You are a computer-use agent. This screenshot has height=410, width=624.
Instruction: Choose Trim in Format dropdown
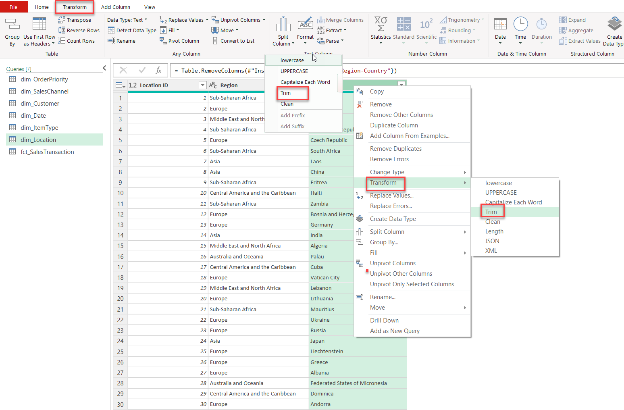pos(286,93)
